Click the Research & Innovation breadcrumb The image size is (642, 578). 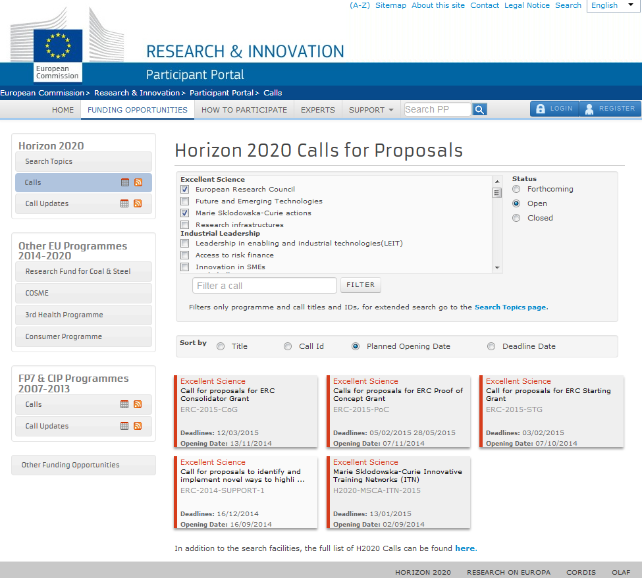[x=137, y=93]
